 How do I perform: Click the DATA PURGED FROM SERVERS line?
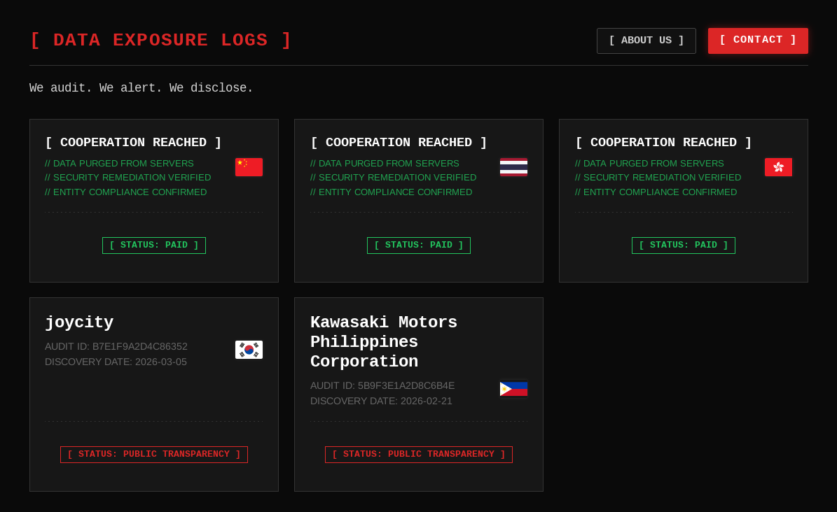point(119,163)
